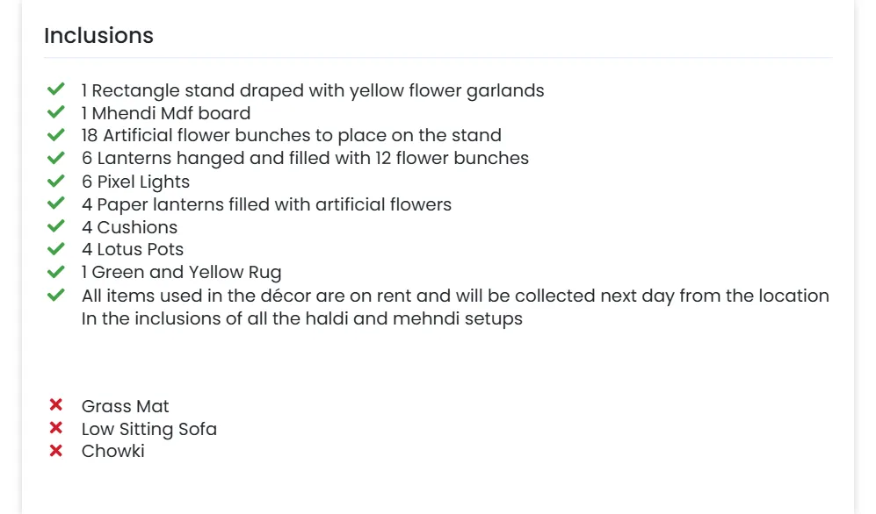The height and width of the screenshot is (514, 876).
Task: Click the checkmark beside 18 Artificial flower bunches
Action: tap(56, 135)
